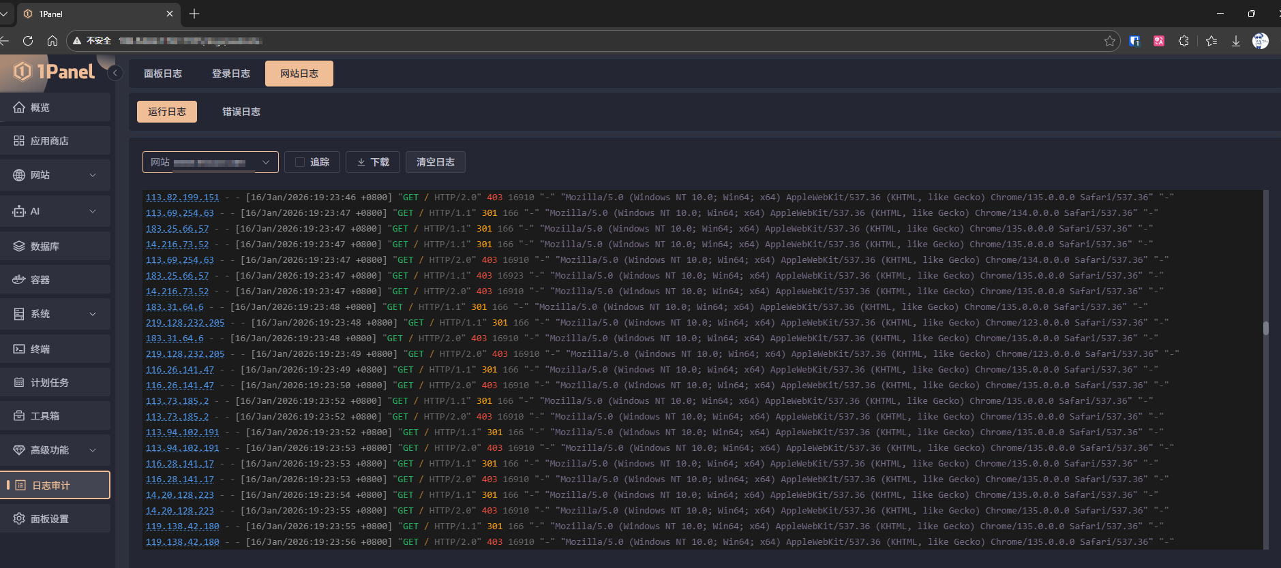The width and height of the screenshot is (1281, 568).
Task: Click the 清空日志 clear log button
Action: (436, 162)
